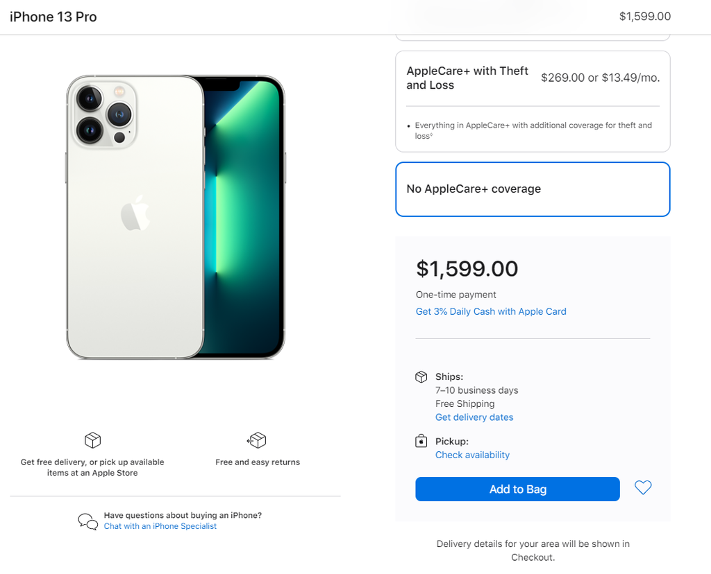The image size is (711, 574).
Task: Click the heart favorite icon
Action: click(x=642, y=487)
